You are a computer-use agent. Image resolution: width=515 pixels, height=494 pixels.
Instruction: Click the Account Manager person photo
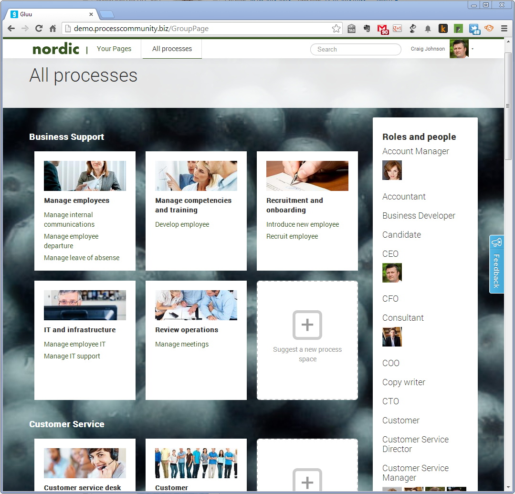coord(392,170)
